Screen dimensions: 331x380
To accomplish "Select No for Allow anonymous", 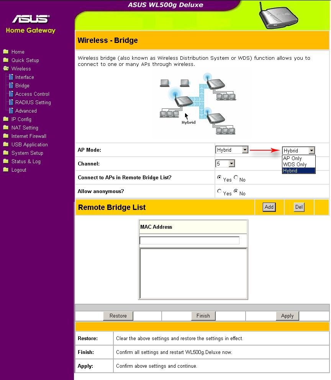I will [236, 191].
